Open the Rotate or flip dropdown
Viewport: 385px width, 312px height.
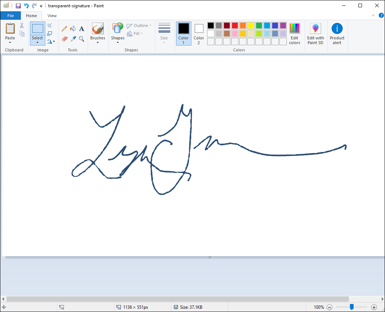(x=51, y=42)
